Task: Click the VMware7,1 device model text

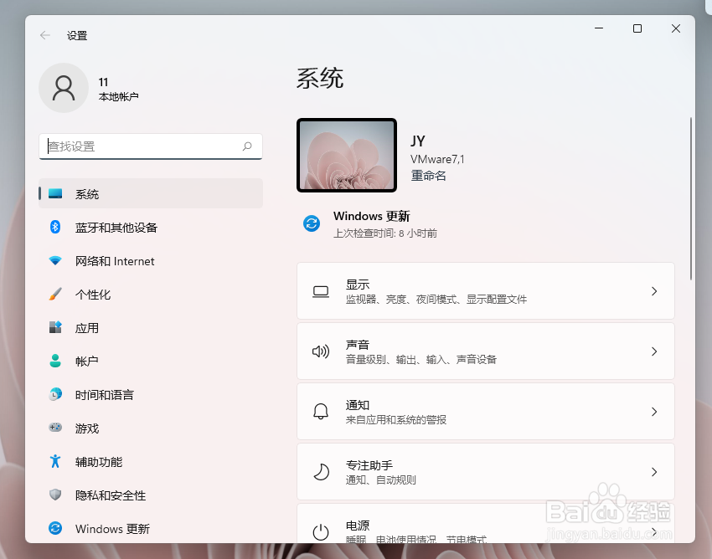Action: 437,159
